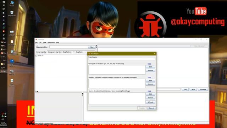Open Windows search from taskbar
The width and height of the screenshot is (227, 128).
click(4, 5)
